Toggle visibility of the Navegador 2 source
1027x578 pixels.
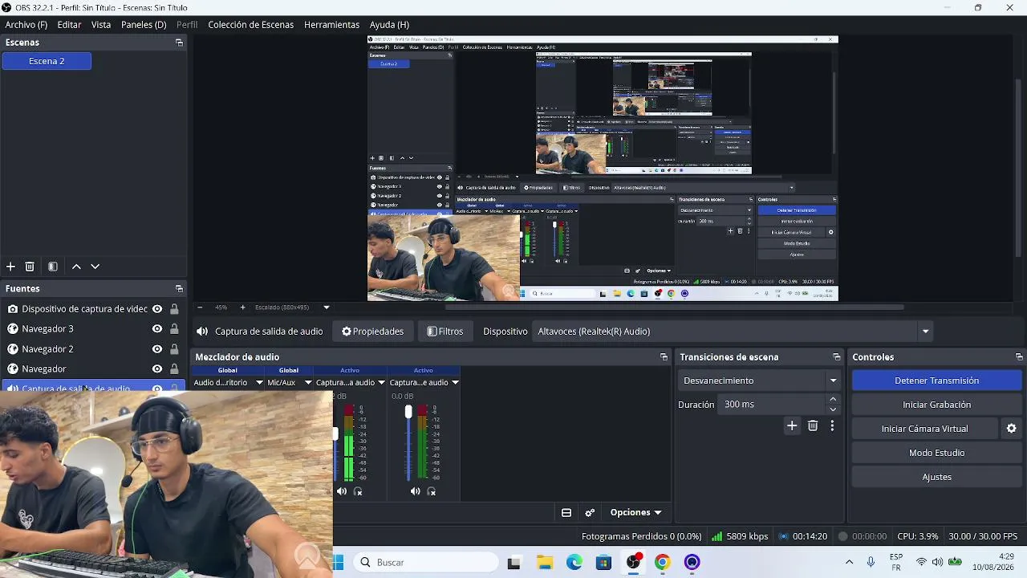[x=157, y=349]
